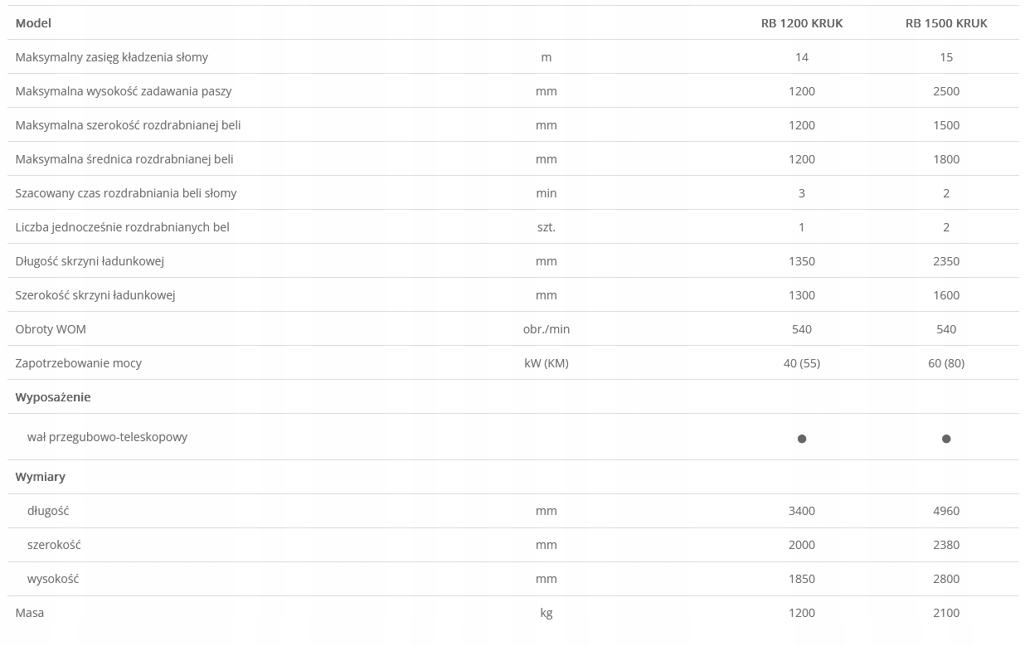Select the Obroty WOM row label
Screen dimensions: 1025x646
[x=51, y=329]
